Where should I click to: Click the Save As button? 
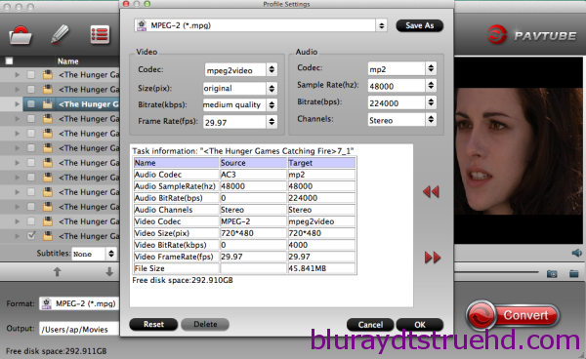(x=419, y=25)
